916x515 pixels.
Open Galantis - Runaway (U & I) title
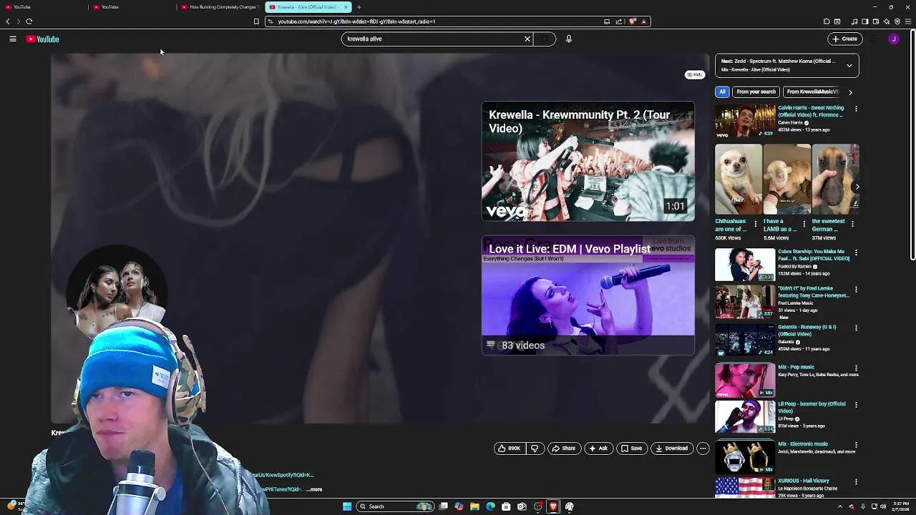[x=807, y=330]
